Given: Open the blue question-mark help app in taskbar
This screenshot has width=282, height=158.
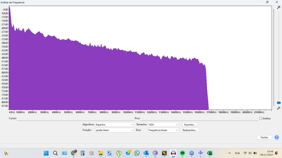Looking at the screenshot, I should (128, 153).
